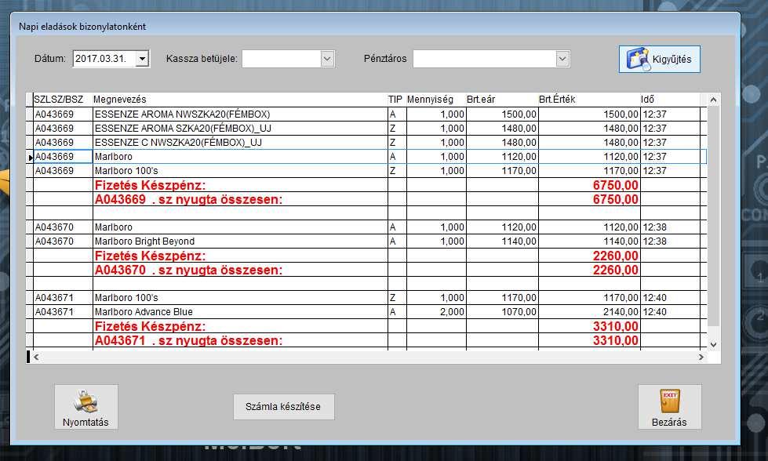Click the SZLSZ/BSZ column header
This screenshot has width=768, height=461.
pyautogui.click(x=62, y=100)
